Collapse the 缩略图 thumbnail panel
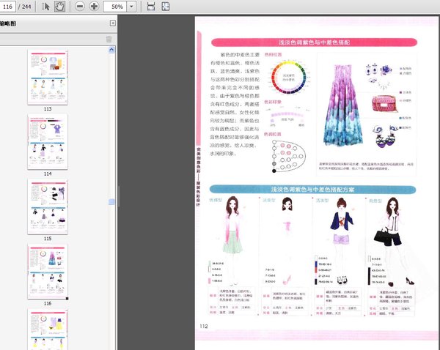 (112, 23)
